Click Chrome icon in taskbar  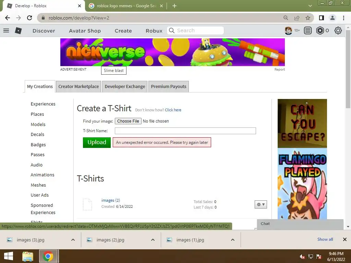pos(49,256)
